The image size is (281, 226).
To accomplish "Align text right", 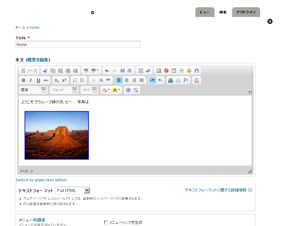I will pyautogui.click(x=134, y=80).
